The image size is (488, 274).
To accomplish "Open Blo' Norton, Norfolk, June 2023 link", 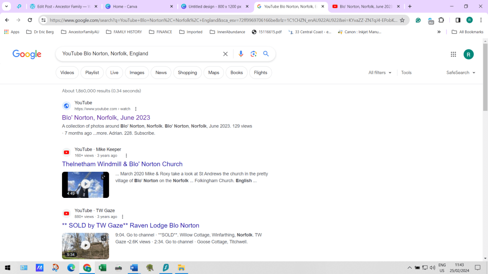I will point(106,117).
